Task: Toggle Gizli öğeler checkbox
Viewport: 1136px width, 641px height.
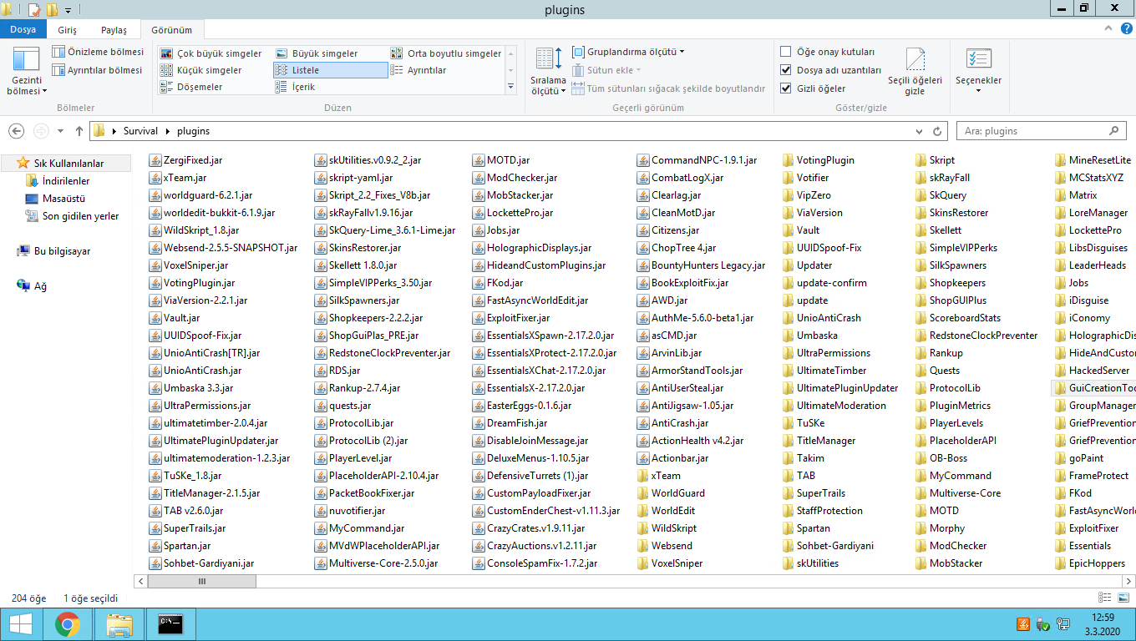Action: [x=785, y=88]
